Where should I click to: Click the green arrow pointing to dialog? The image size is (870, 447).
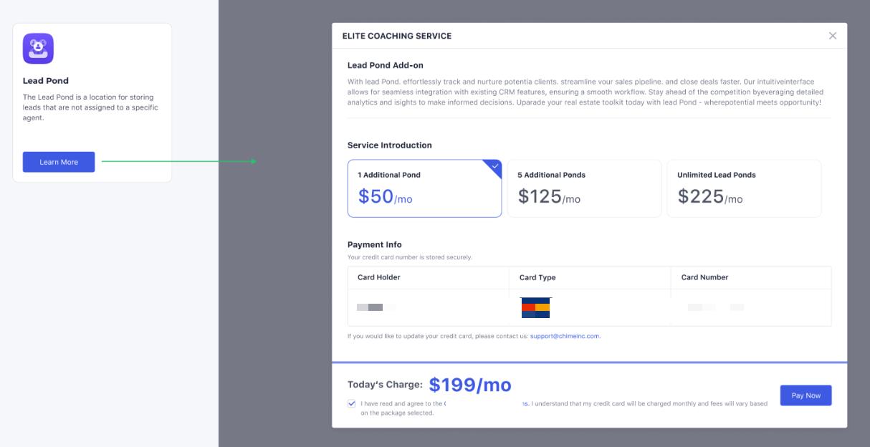pyautogui.click(x=179, y=161)
